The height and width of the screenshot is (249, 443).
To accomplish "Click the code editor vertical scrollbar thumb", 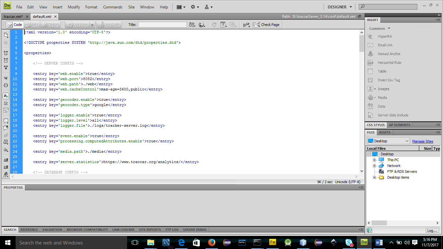I will click(x=362, y=43).
